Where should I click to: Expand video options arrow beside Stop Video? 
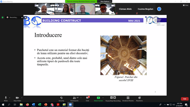tap(22, 98)
